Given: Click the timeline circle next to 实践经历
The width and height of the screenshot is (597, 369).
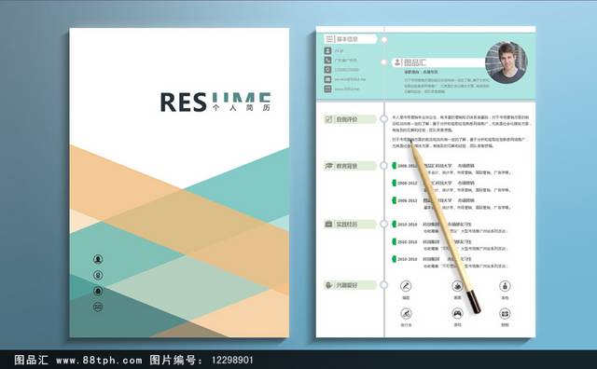Looking at the screenshot, I should point(384,224).
